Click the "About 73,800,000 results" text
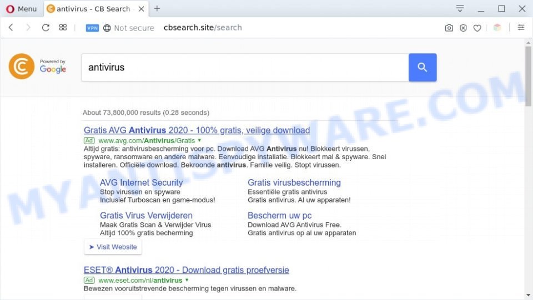This screenshot has width=533, height=300. [122, 113]
